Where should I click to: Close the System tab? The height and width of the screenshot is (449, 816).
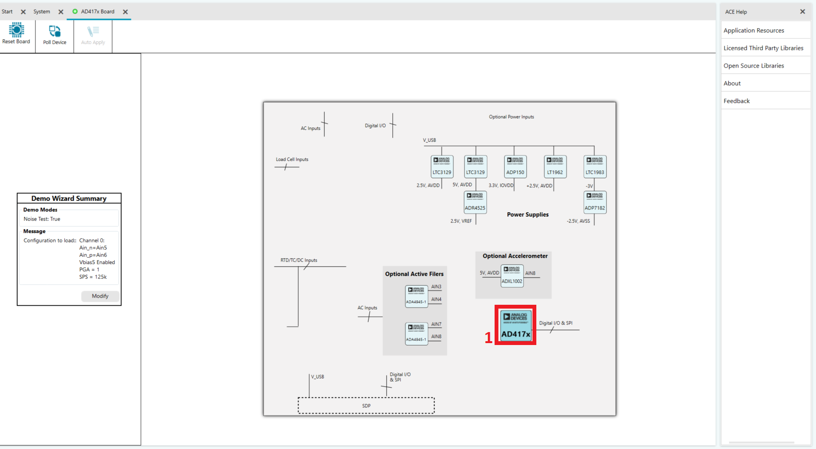pos(61,12)
